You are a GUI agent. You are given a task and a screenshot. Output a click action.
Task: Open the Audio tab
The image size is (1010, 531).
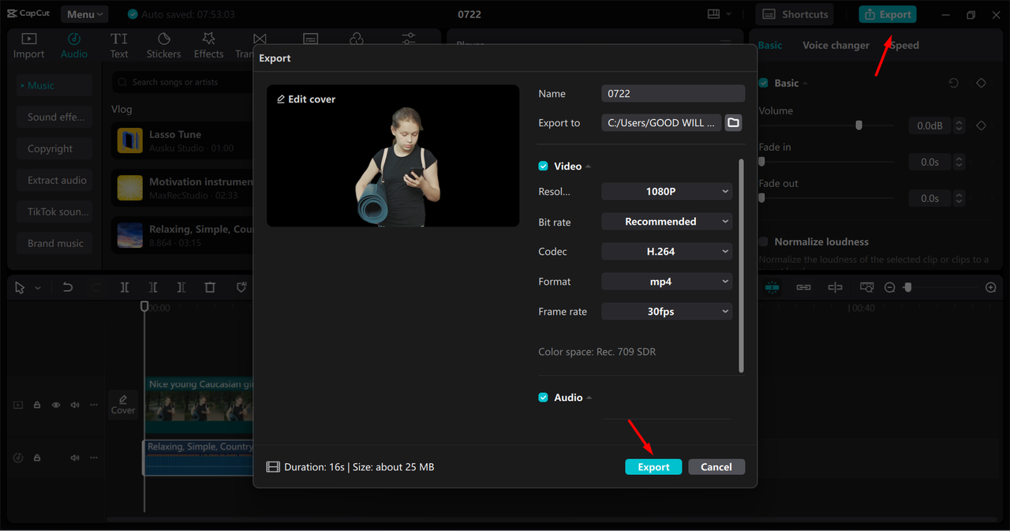click(74, 46)
